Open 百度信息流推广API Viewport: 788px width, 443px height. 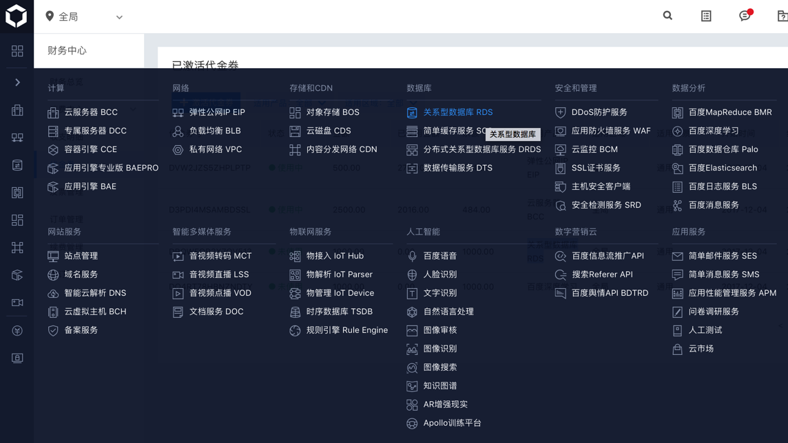[x=608, y=255]
